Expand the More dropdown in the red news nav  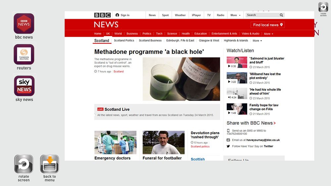pos(268,34)
